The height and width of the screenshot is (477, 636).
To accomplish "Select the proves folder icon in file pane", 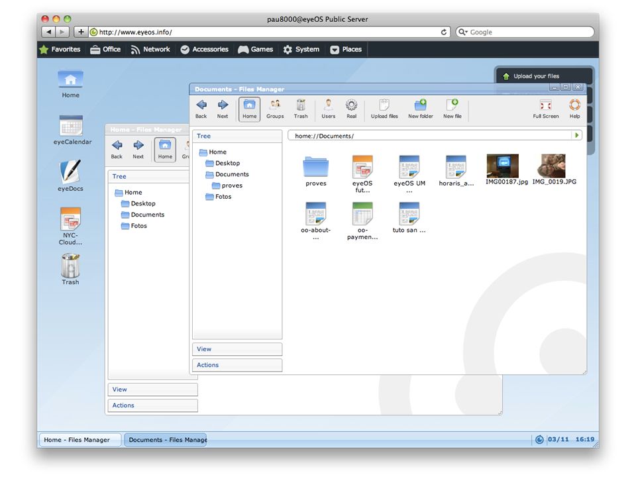I will tap(316, 171).
